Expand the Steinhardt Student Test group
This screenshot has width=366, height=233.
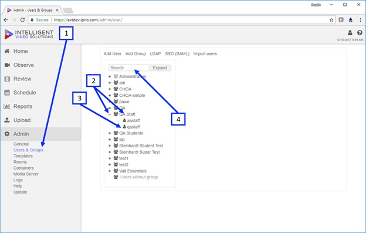pos(110,146)
